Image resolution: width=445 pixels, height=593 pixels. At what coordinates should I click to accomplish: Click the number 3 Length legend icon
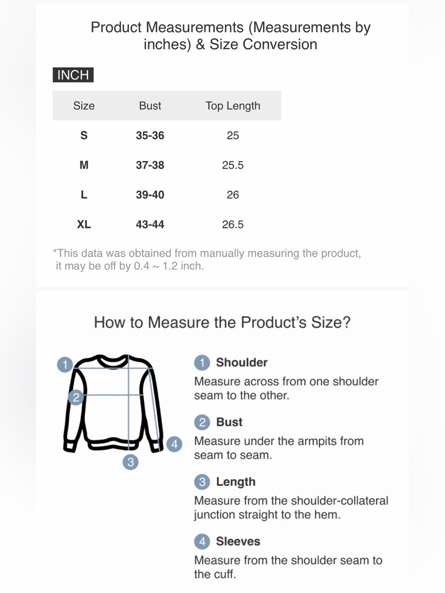pos(202,482)
